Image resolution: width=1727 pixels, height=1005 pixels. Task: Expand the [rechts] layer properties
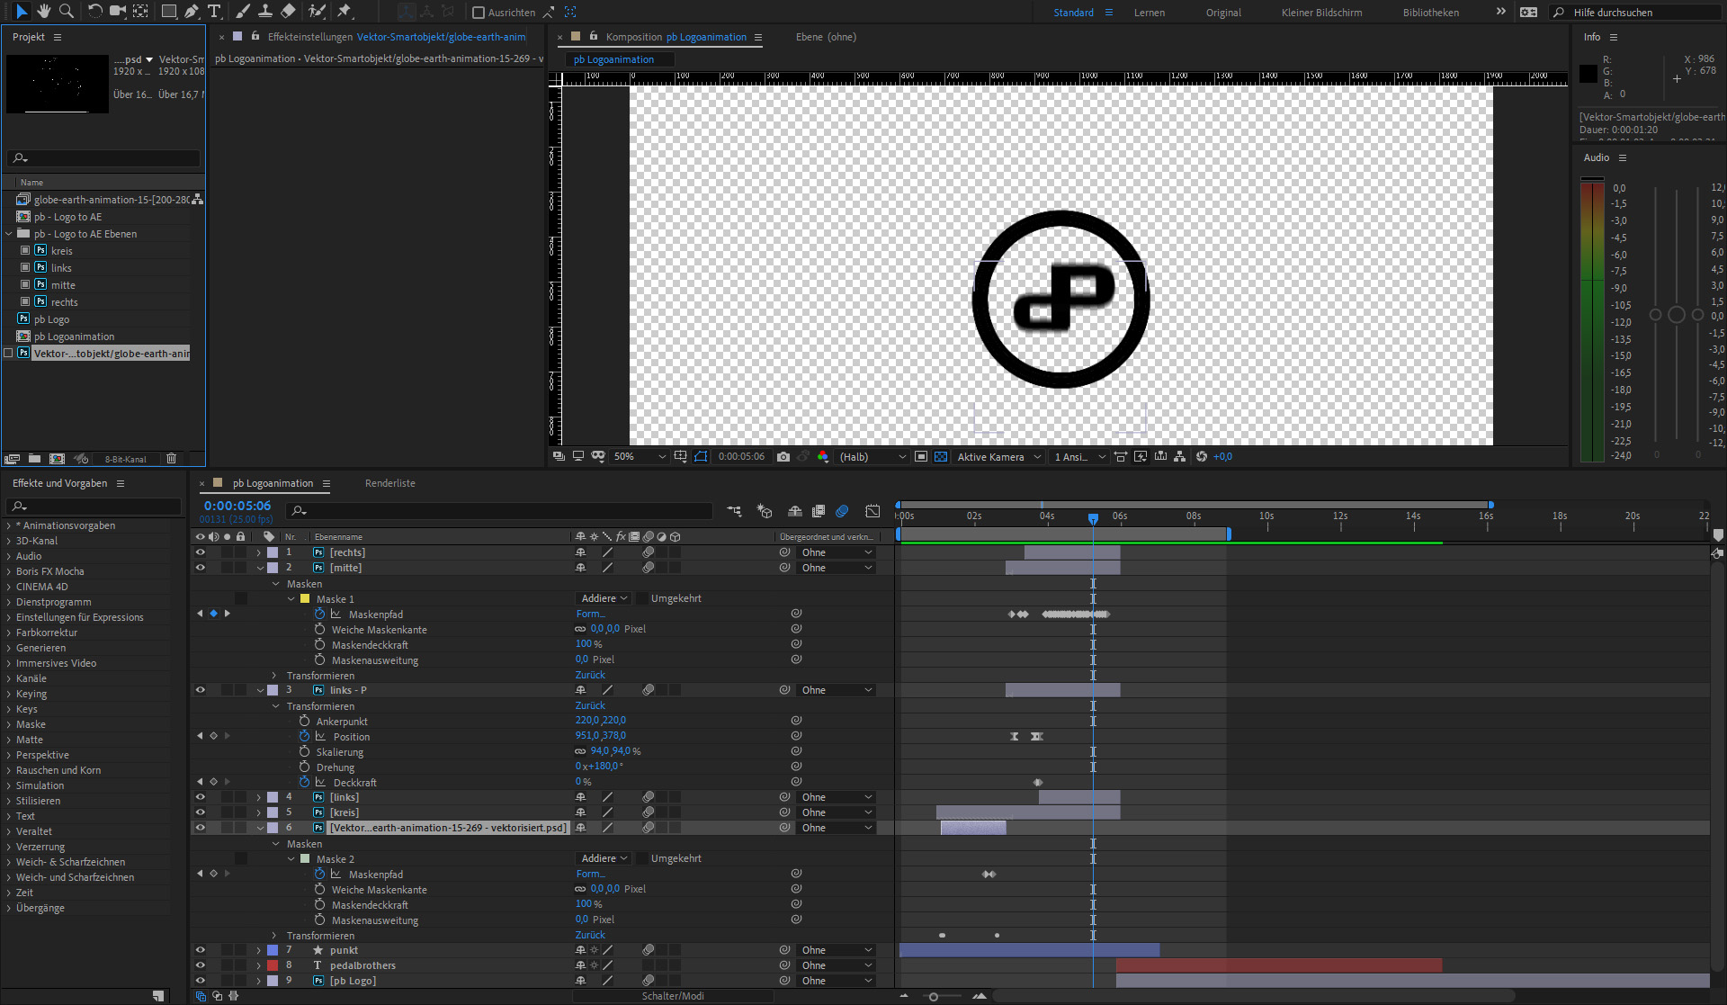point(259,552)
